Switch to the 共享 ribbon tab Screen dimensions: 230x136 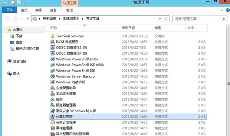click(39, 10)
